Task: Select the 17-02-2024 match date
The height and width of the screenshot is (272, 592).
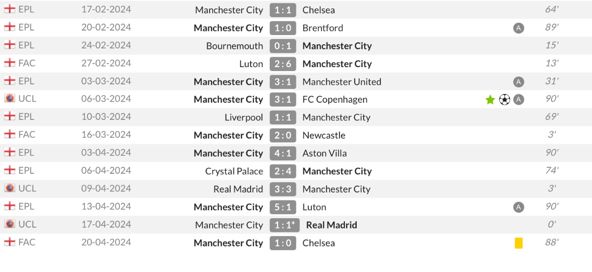Action: [106, 9]
